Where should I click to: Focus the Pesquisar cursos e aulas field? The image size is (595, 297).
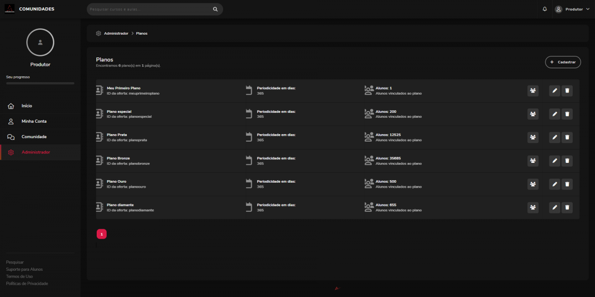click(149, 9)
